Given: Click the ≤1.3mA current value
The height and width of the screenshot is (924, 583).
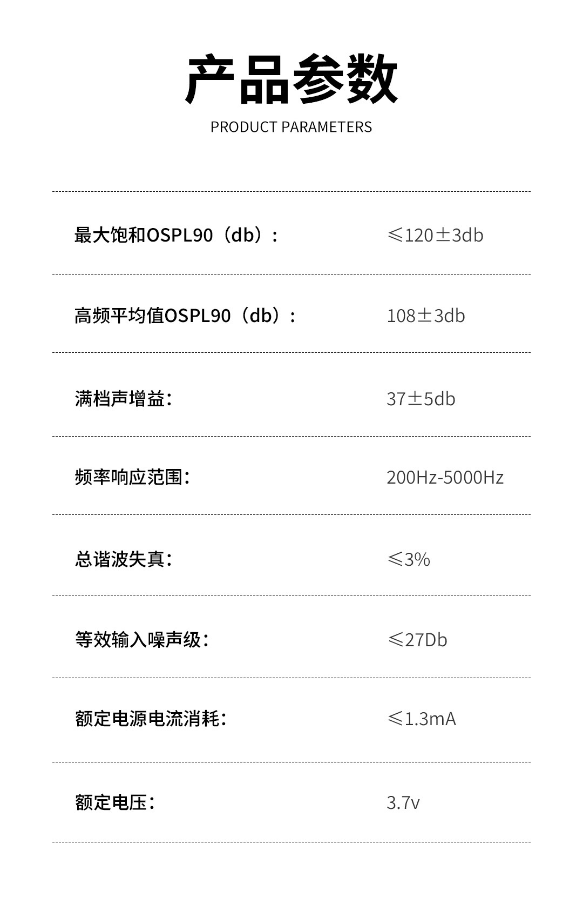Looking at the screenshot, I should click(422, 719).
